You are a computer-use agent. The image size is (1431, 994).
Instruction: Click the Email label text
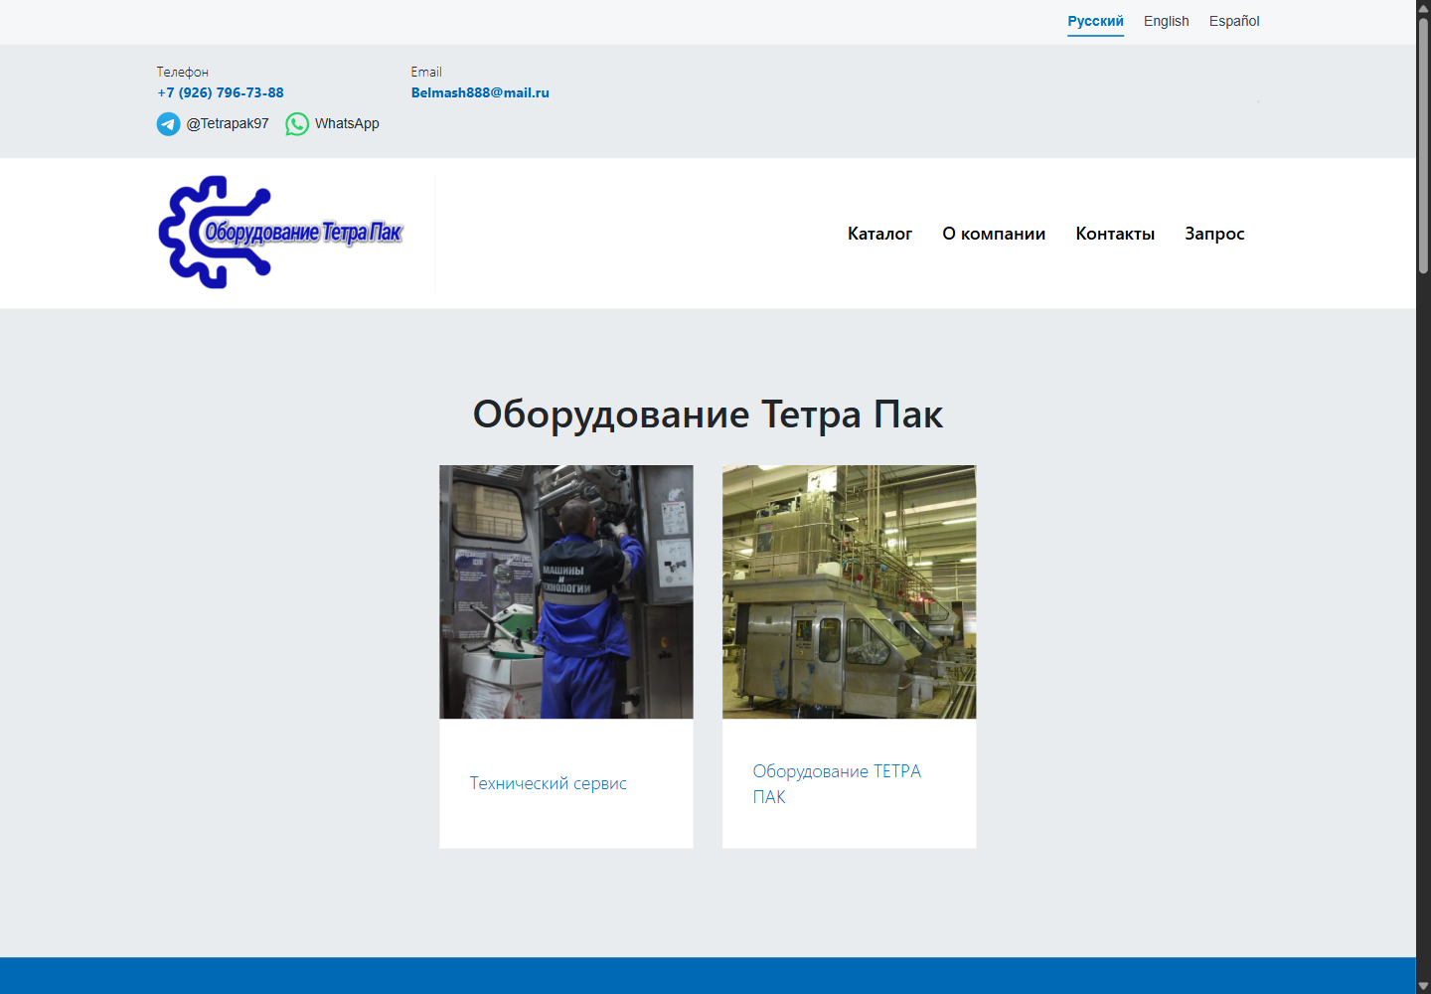tap(426, 72)
